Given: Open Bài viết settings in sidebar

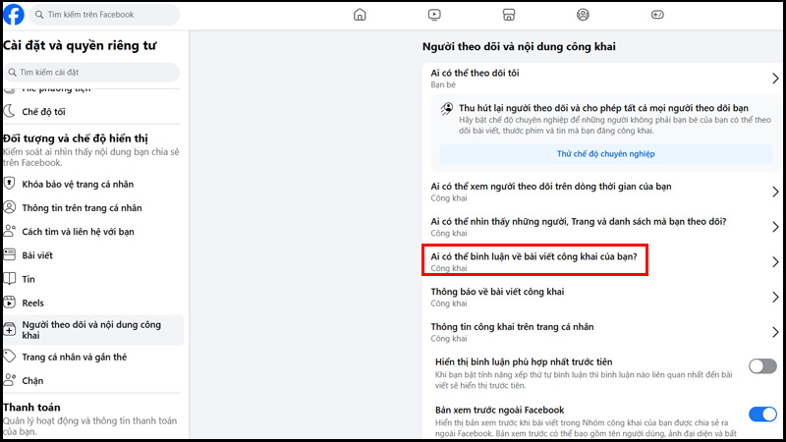Looking at the screenshot, I should coord(37,255).
